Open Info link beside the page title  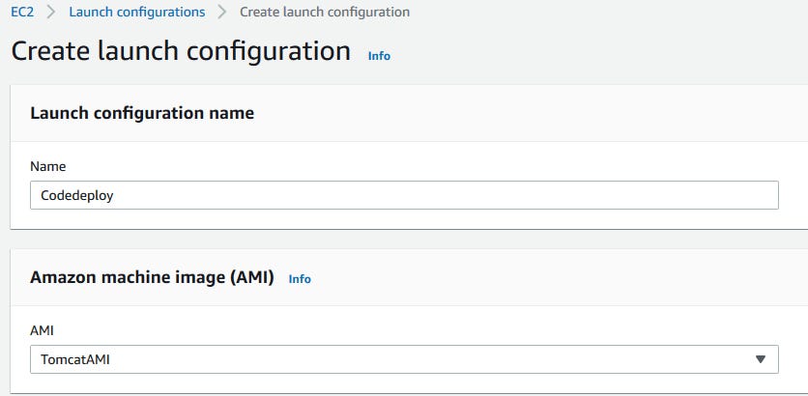tap(379, 56)
